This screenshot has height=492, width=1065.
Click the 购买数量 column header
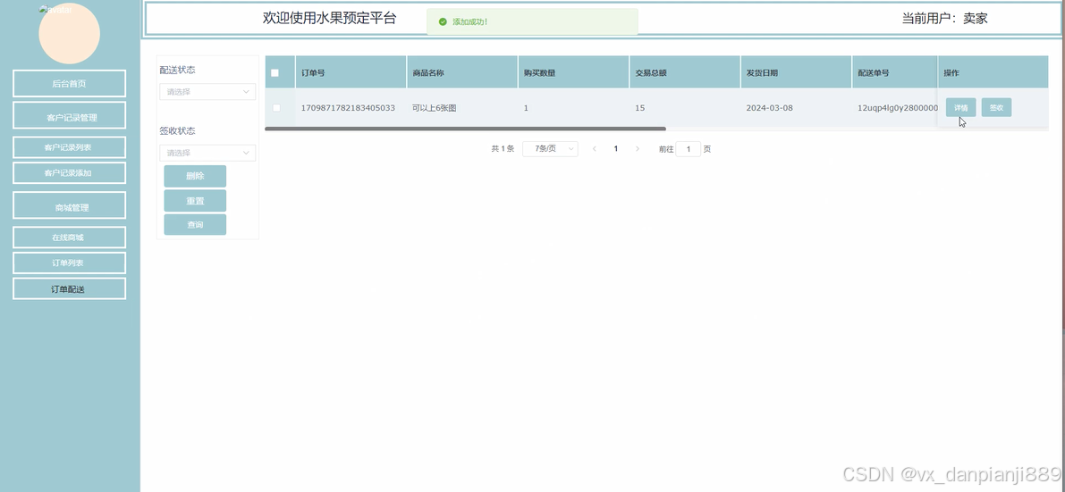tap(574, 72)
